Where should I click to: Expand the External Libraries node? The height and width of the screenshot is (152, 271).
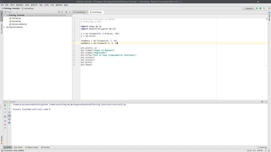tap(5, 27)
